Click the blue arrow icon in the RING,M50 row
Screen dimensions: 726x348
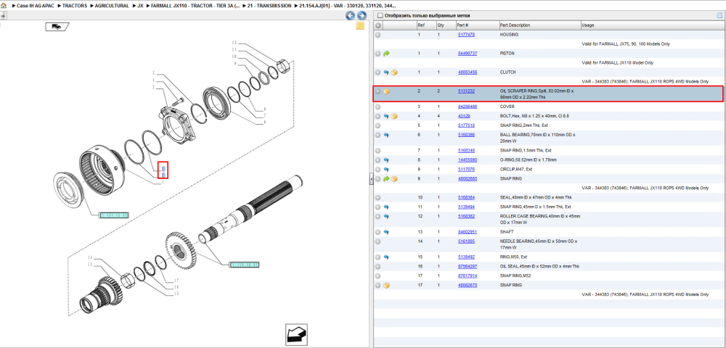[387, 257]
